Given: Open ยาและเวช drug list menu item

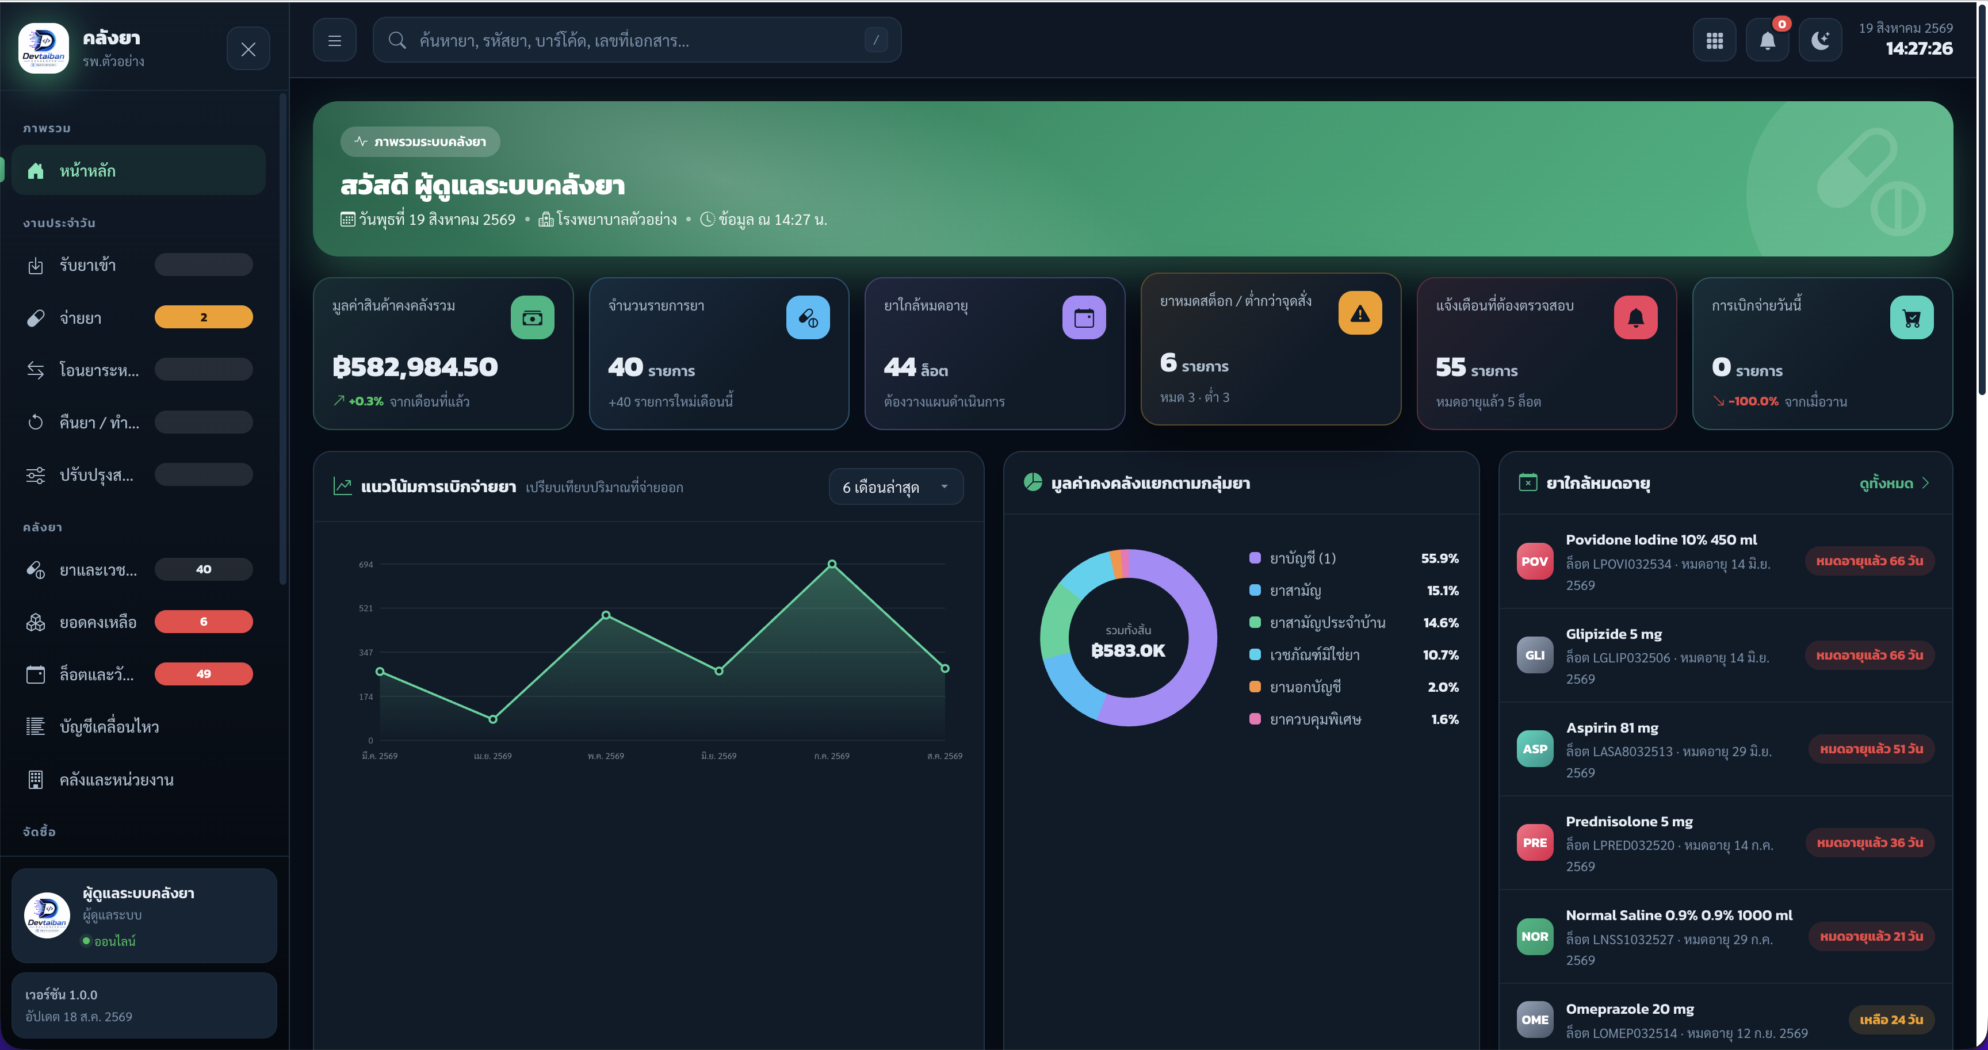Looking at the screenshot, I should (137, 569).
